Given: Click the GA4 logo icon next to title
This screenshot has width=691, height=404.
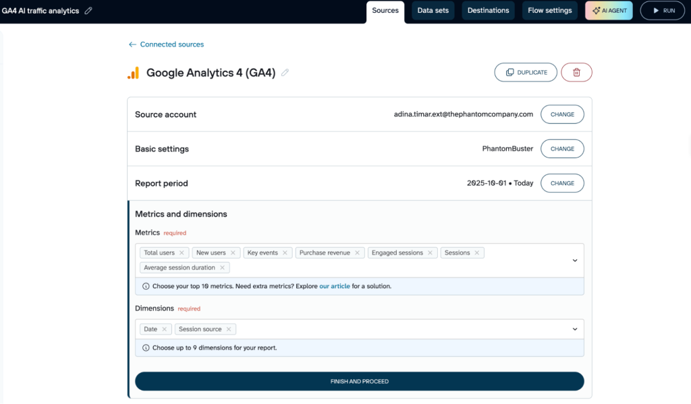Looking at the screenshot, I should point(134,73).
